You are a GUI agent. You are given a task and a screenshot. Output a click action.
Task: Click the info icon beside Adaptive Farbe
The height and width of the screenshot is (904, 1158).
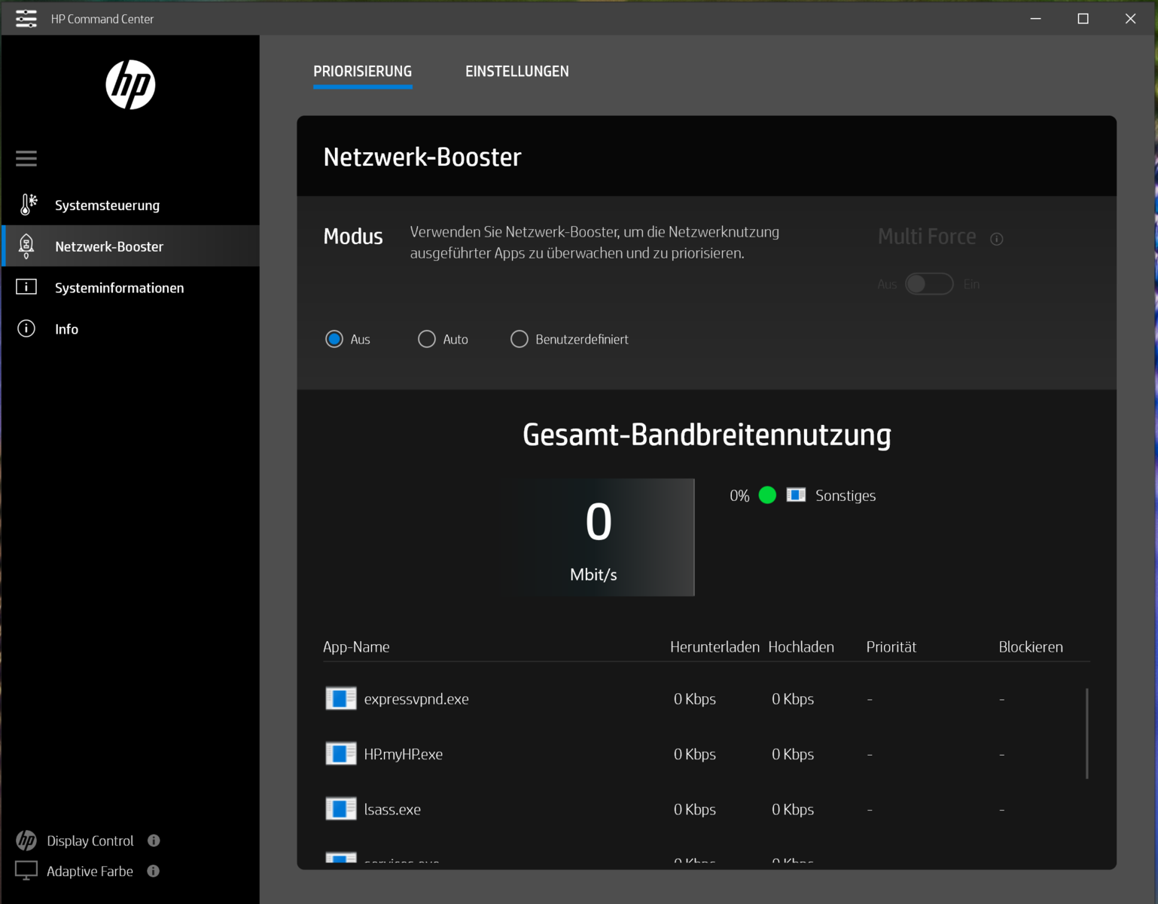coord(154,872)
